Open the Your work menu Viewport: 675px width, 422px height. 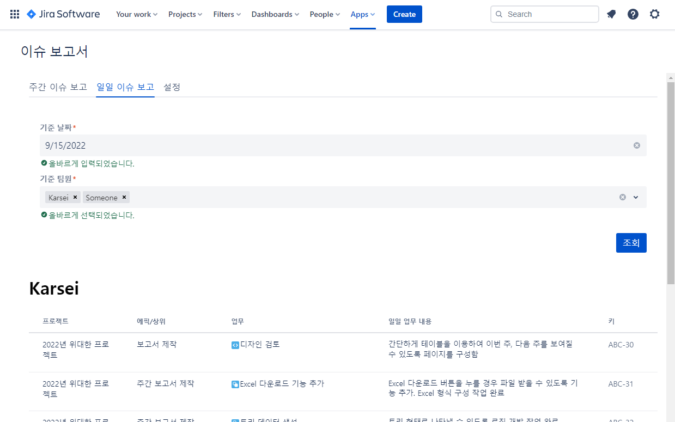coord(137,14)
